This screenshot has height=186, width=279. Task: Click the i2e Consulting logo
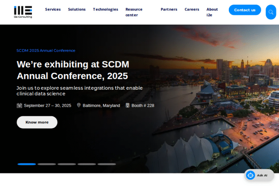23,12
